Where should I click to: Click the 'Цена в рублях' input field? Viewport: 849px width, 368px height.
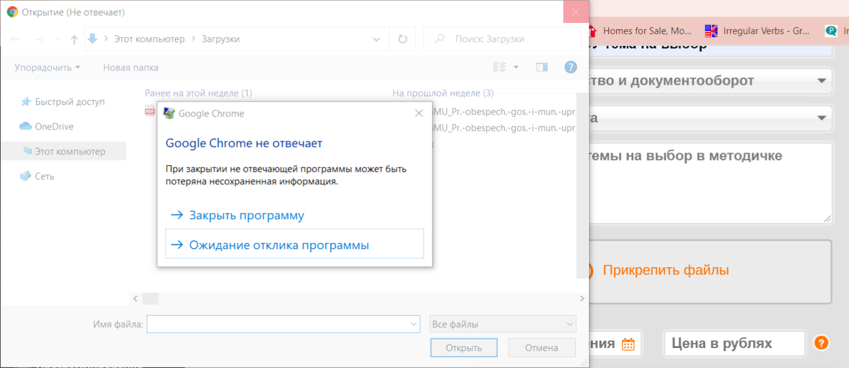tap(734, 344)
